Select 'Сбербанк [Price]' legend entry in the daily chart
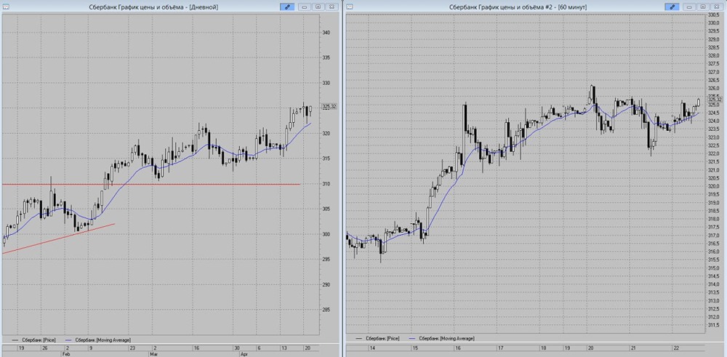Viewport: 727px width, 357px height. click(x=33, y=340)
